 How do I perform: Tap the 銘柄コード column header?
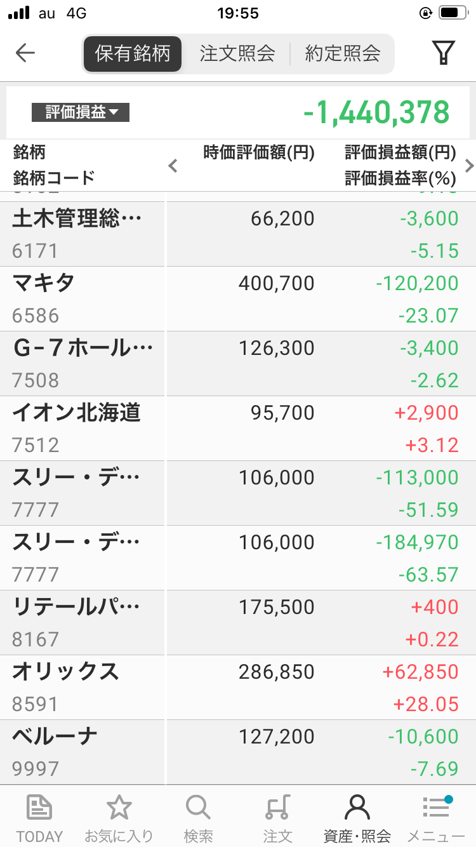coord(54,177)
